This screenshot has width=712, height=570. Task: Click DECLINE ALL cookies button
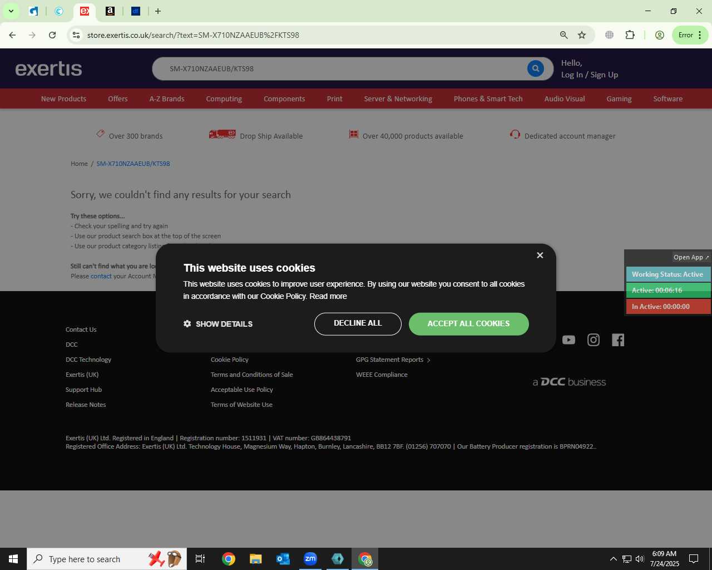pos(358,324)
